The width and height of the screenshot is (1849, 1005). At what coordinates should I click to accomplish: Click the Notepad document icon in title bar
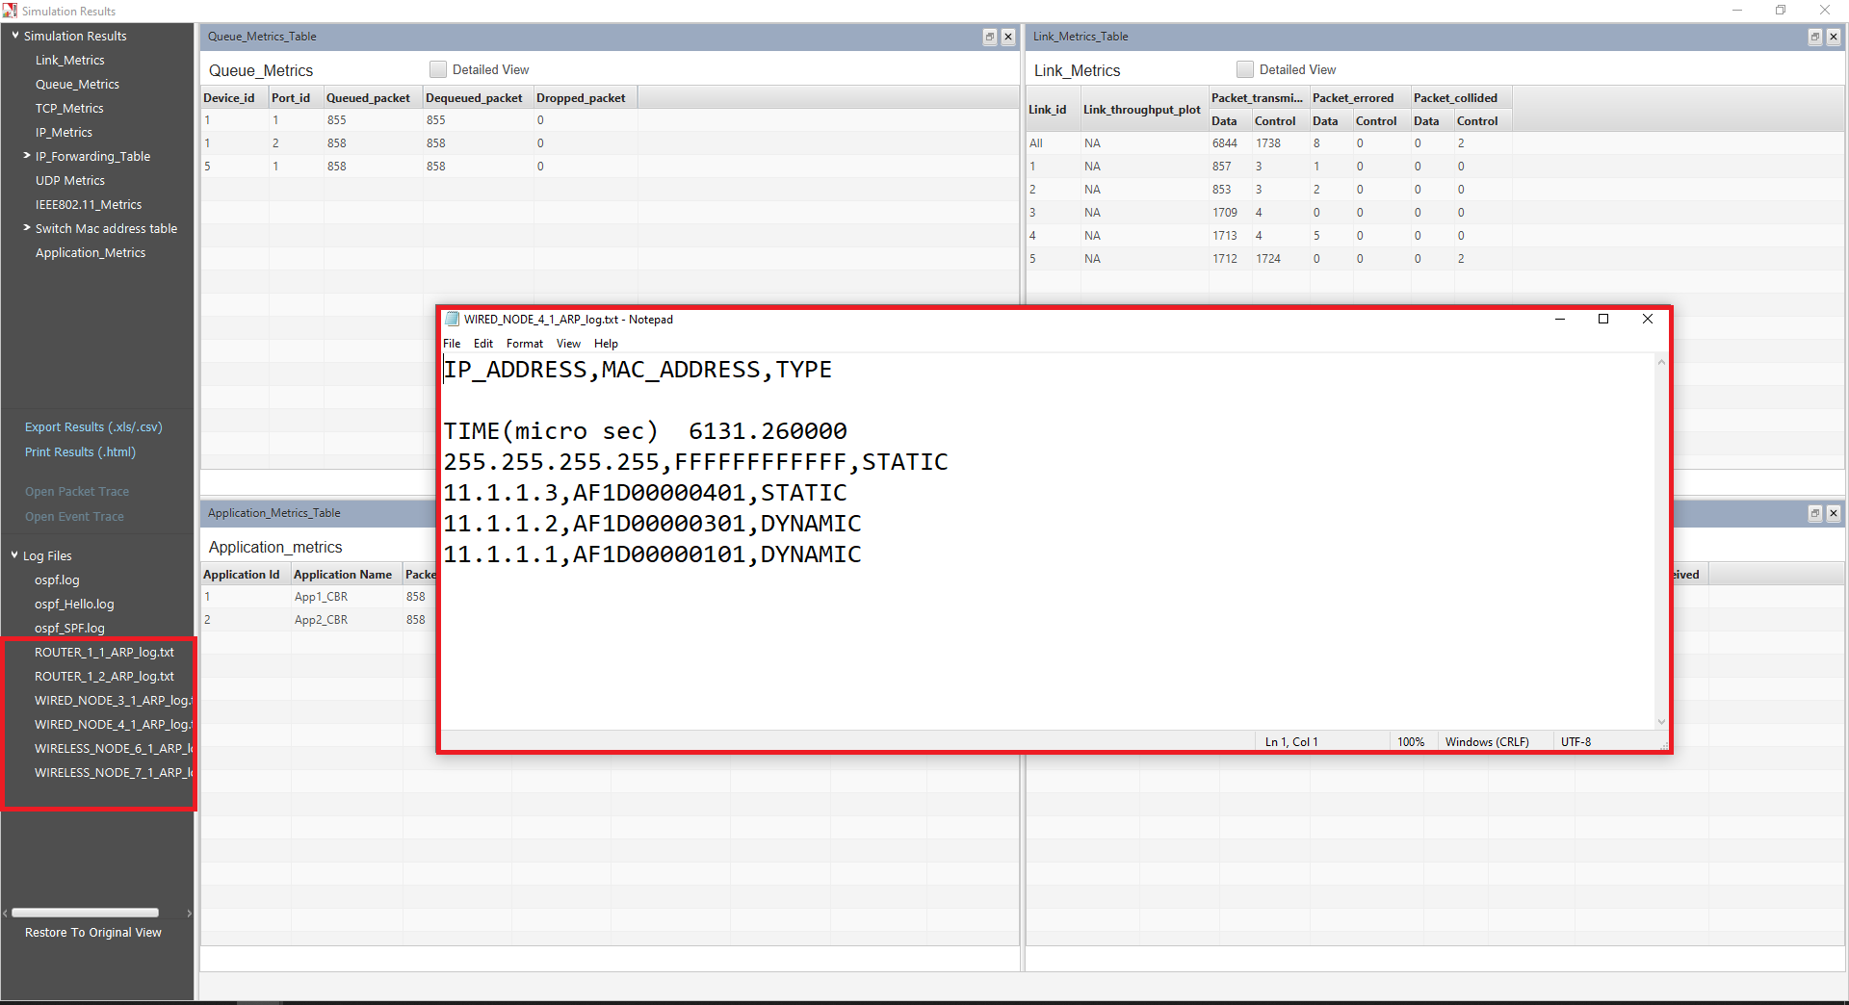pos(453,319)
